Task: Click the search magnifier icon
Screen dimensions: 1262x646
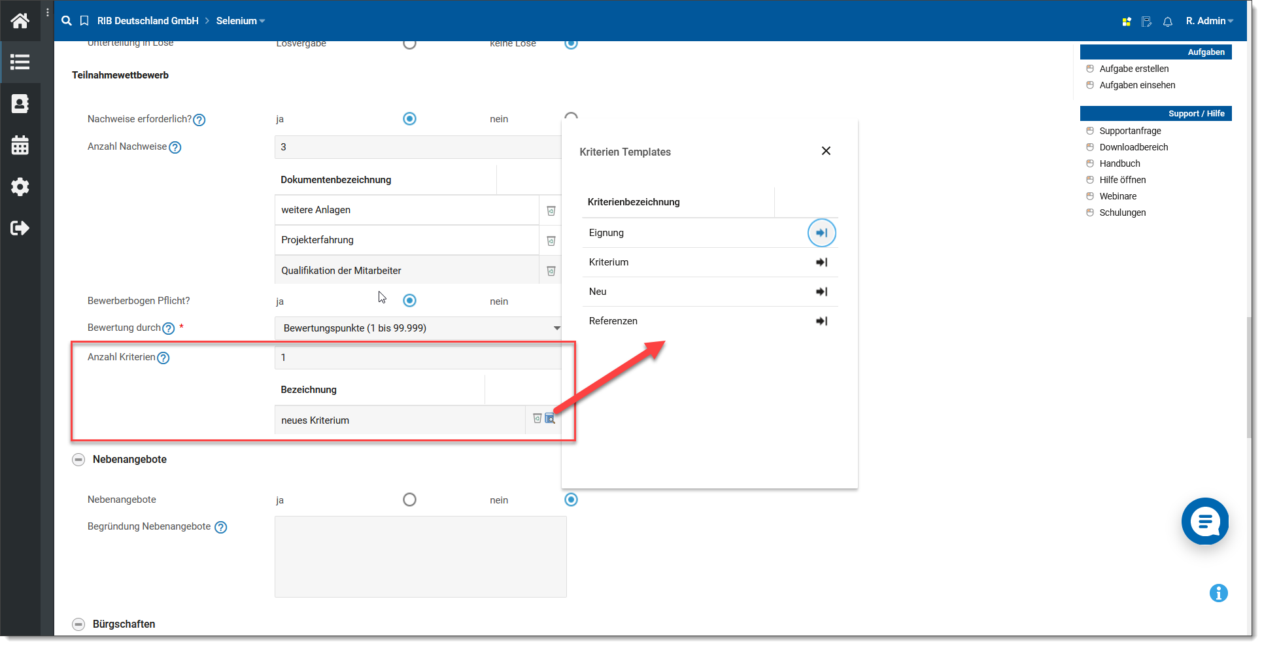Action: (x=66, y=21)
